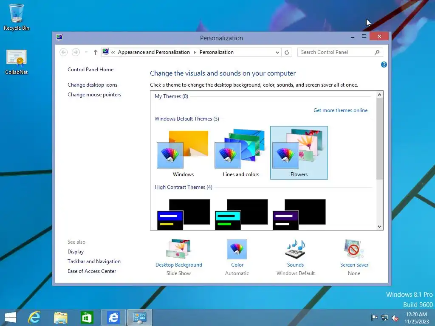Open Ease of Access Center
435x326 pixels.
tap(92, 271)
